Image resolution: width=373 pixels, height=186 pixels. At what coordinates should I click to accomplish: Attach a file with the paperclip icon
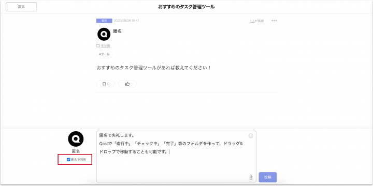coord(251,177)
